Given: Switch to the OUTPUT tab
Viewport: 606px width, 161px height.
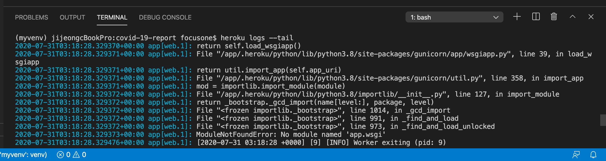Looking at the screenshot, I should click(72, 18).
